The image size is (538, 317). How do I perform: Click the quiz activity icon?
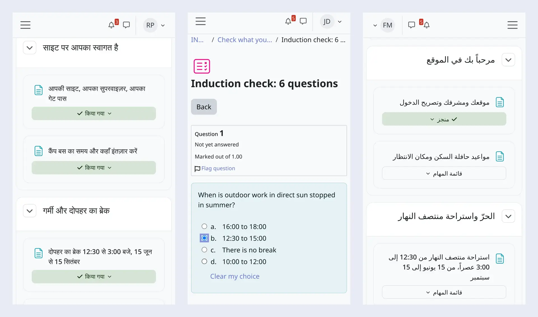202,66
